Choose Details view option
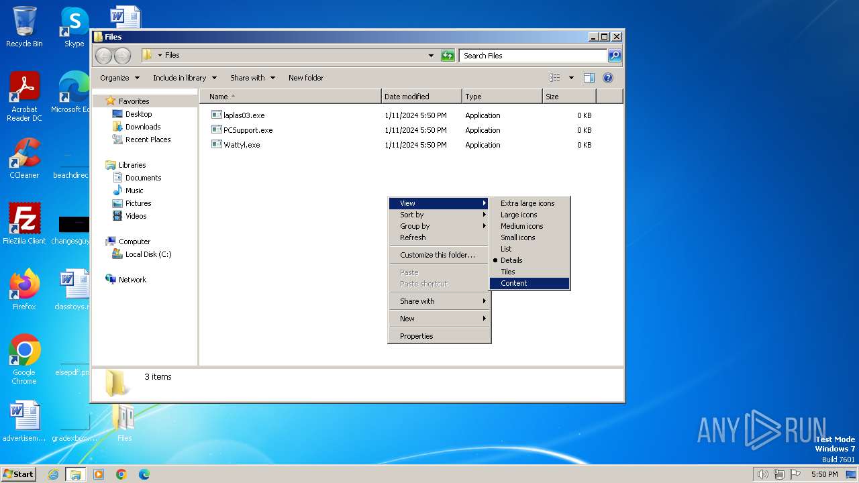This screenshot has width=859, height=483. click(x=529, y=260)
